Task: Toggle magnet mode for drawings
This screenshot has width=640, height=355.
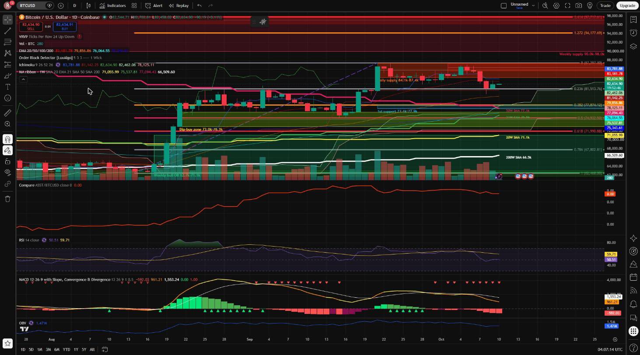Action: pyautogui.click(x=7, y=139)
